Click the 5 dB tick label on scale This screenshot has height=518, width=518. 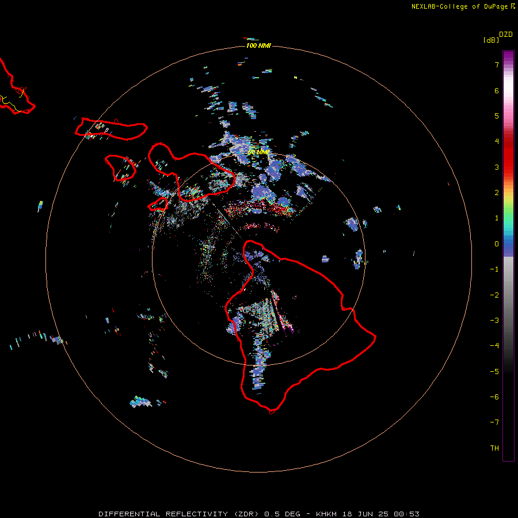497,116
